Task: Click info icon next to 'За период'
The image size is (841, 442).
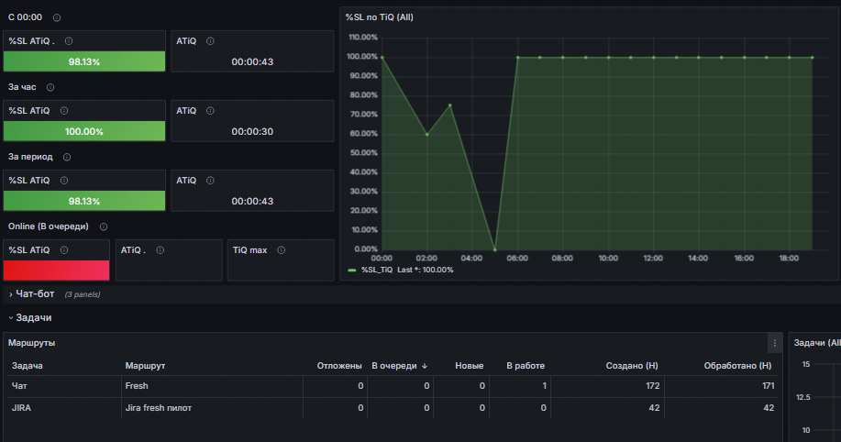Action: [67, 157]
